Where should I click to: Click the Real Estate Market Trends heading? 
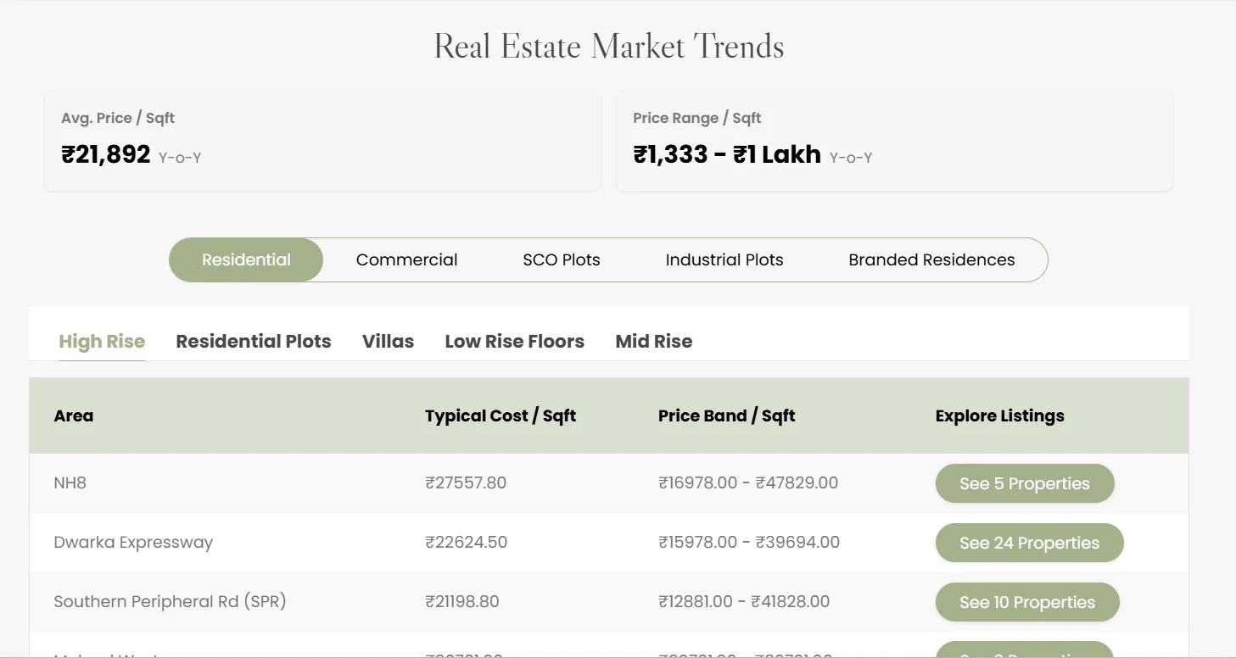[609, 46]
